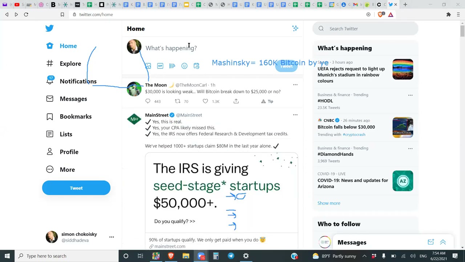The width and height of the screenshot is (465, 262).
Task: Open Messages in the sidebar
Action: click(66, 99)
